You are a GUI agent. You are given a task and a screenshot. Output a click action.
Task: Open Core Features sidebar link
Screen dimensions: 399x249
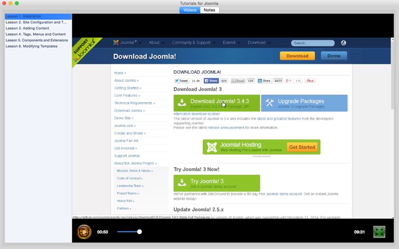127,96
